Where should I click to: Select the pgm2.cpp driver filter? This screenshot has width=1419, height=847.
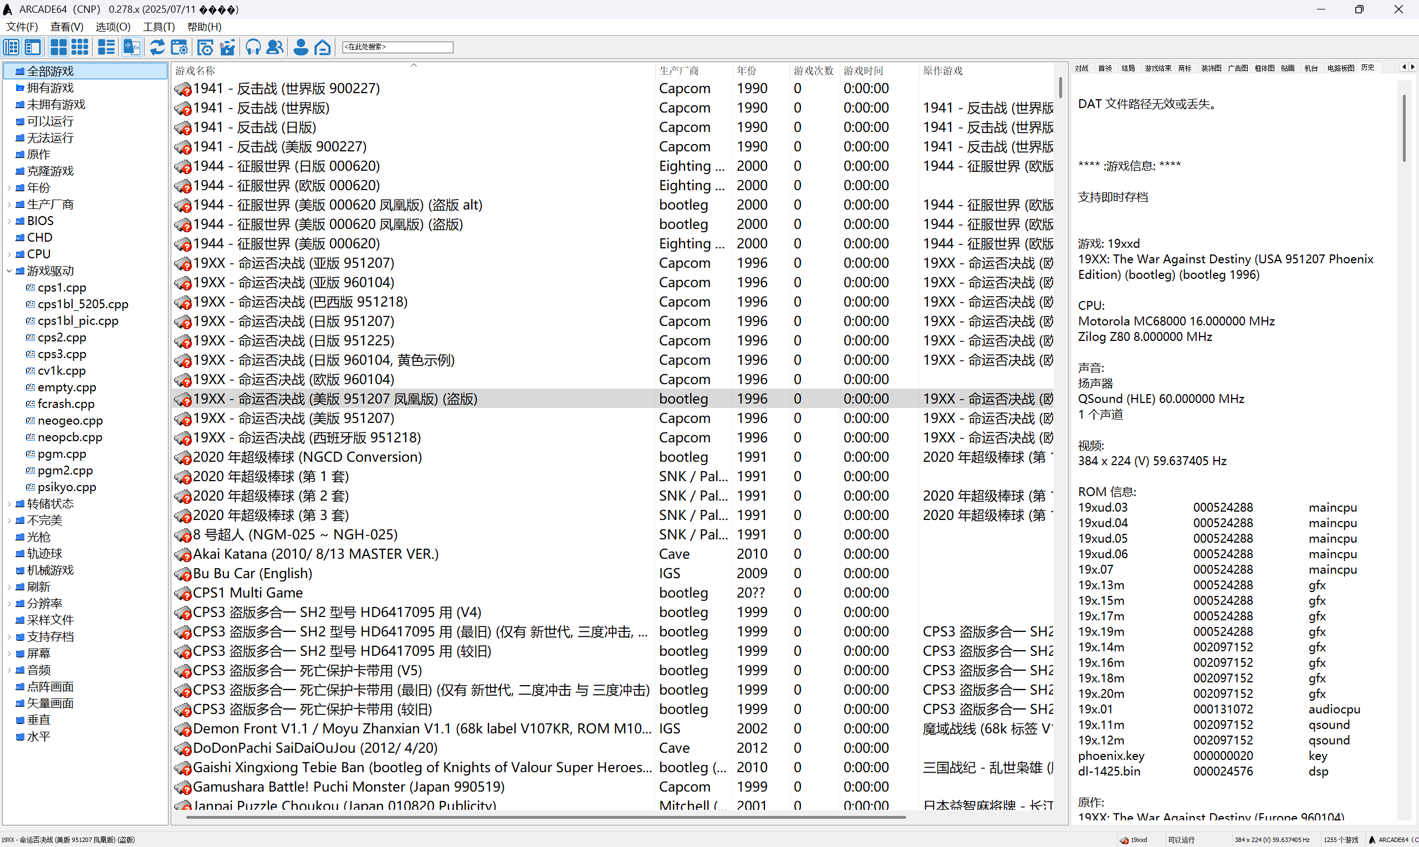[65, 471]
